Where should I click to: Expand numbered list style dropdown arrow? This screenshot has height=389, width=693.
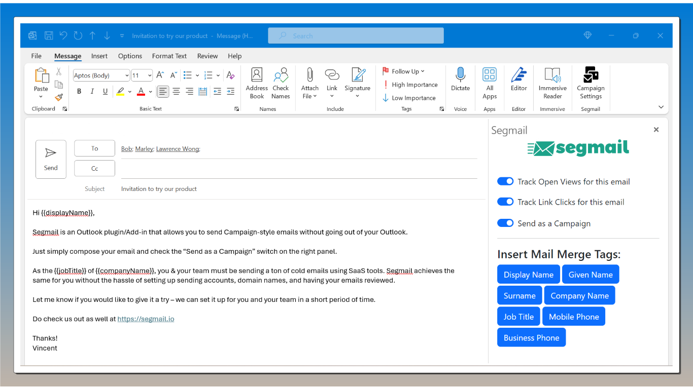coord(218,75)
